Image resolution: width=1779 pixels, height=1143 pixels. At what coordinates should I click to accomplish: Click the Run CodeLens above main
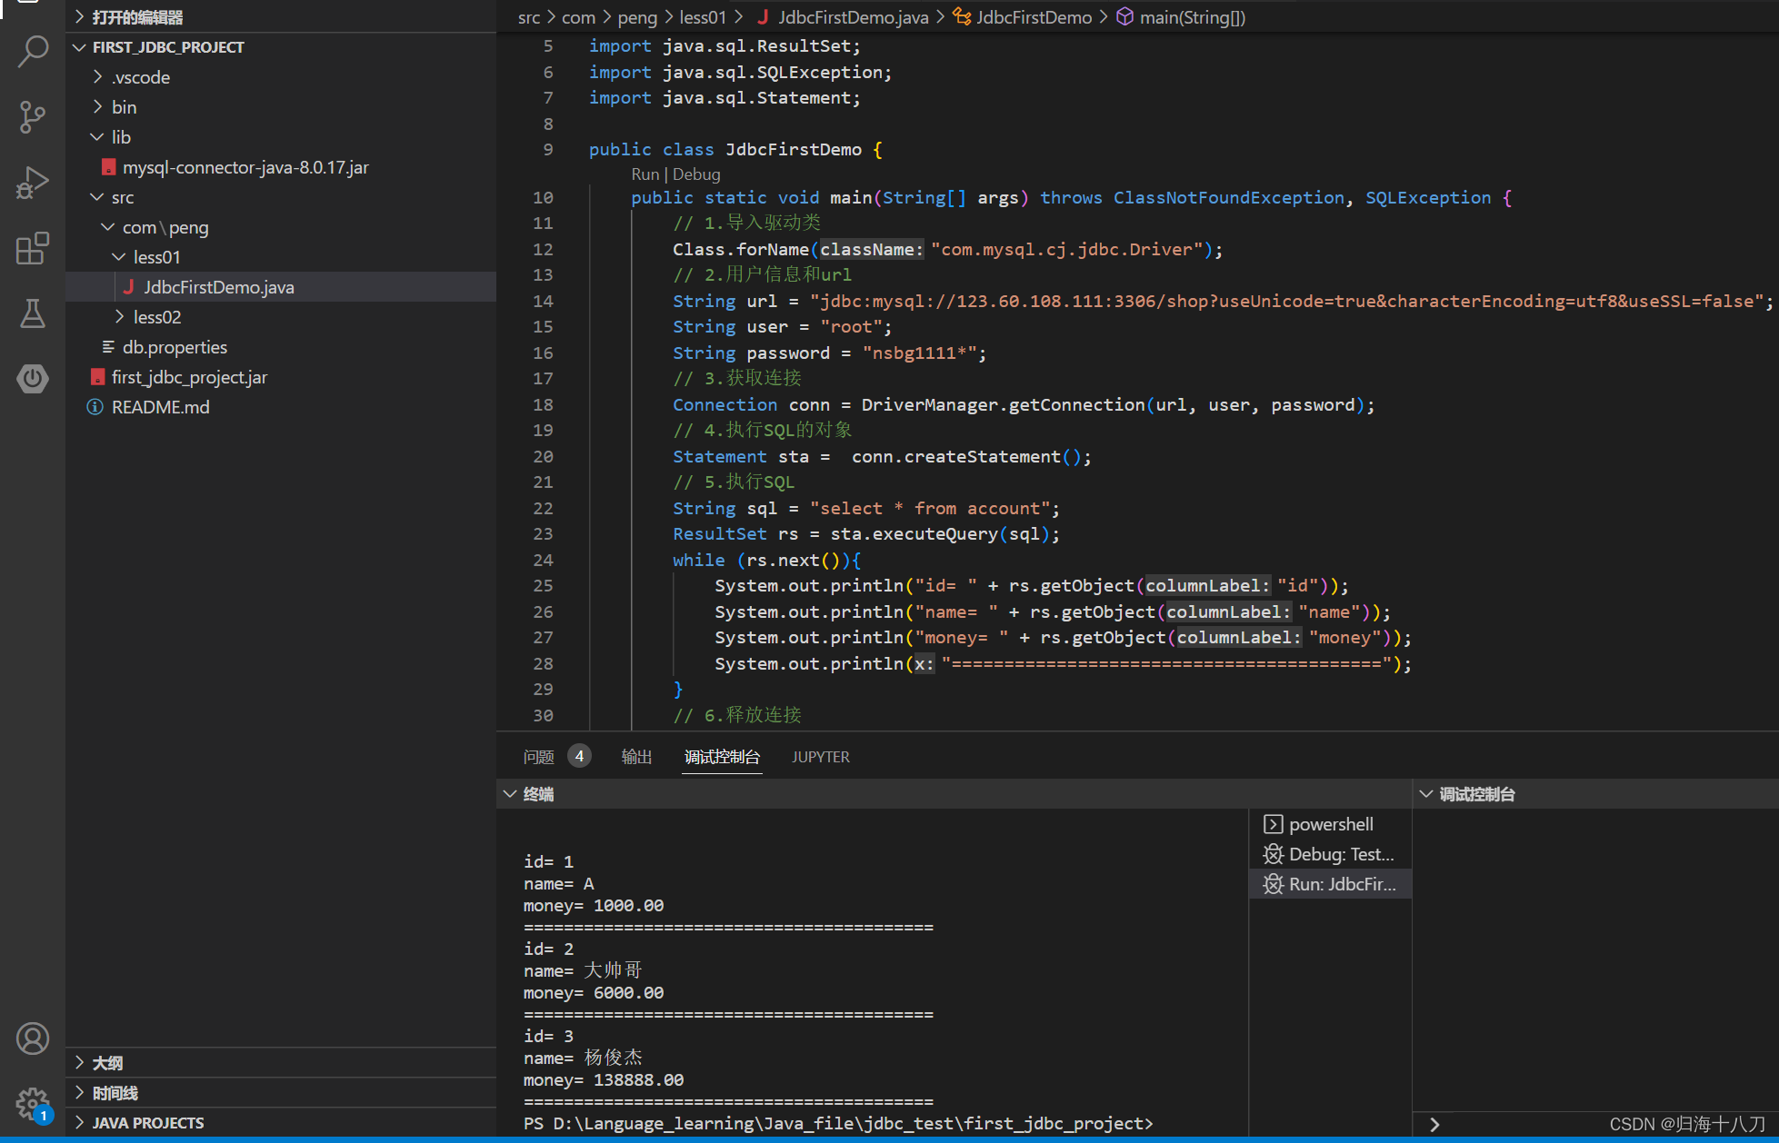645,174
